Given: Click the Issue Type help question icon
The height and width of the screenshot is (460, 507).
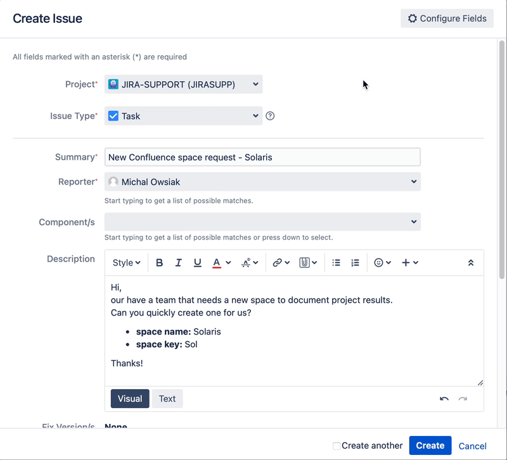Looking at the screenshot, I should (270, 116).
